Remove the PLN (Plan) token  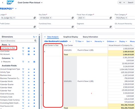coord(126,18)
